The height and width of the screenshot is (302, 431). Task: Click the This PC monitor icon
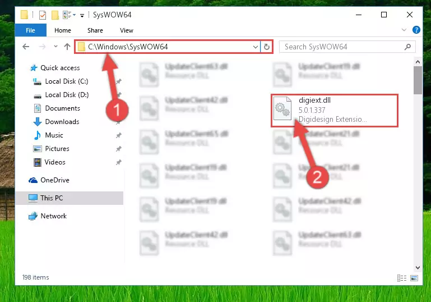tap(33, 198)
